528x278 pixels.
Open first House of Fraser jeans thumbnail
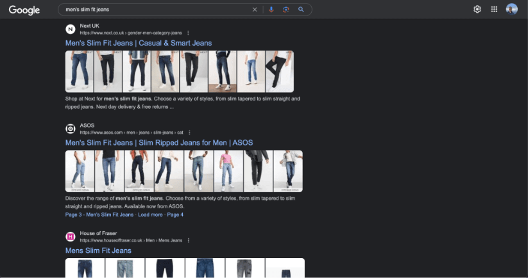coord(85,268)
